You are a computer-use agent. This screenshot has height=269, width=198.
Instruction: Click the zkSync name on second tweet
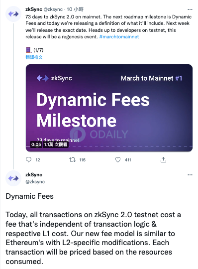34,175
